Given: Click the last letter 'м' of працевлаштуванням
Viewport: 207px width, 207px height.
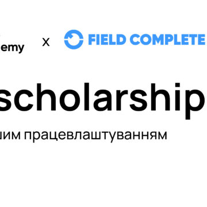Looking at the screenshot, I should coord(162,136).
